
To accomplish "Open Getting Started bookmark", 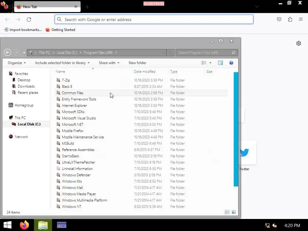I will (x=60, y=30).
